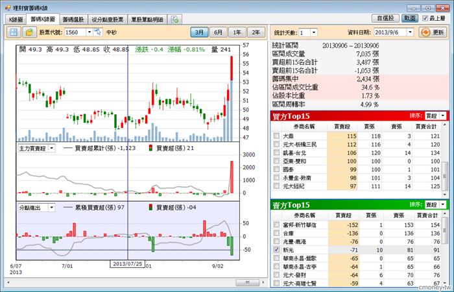Image resolution: width=454 pixels, height=292 pixels.
Task: Click the 券商名稱 header in 買方Top15
Action: pyautogui.click(x=304, y=127)
